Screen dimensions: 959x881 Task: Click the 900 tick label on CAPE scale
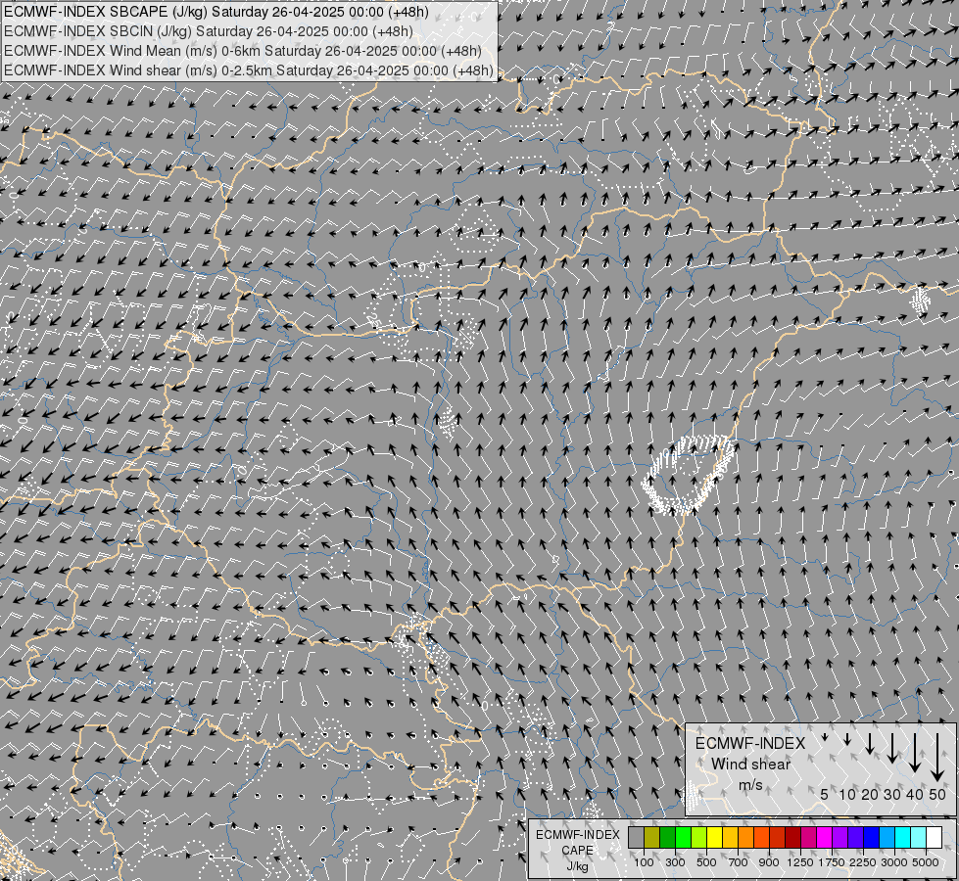click(x=769, y=862)
